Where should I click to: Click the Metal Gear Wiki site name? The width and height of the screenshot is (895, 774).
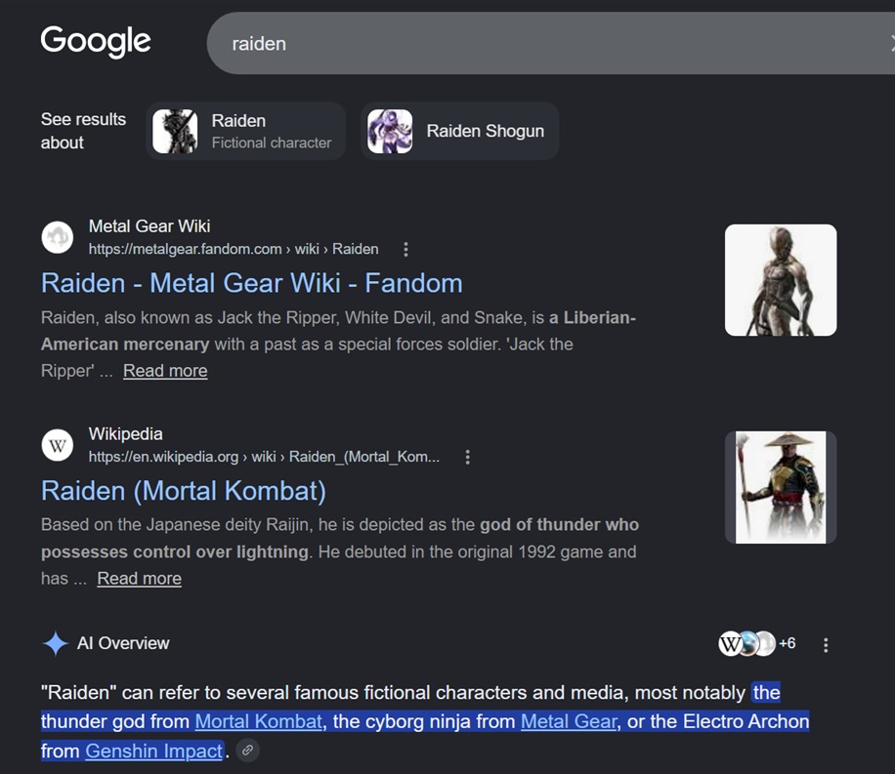(149, 226)
